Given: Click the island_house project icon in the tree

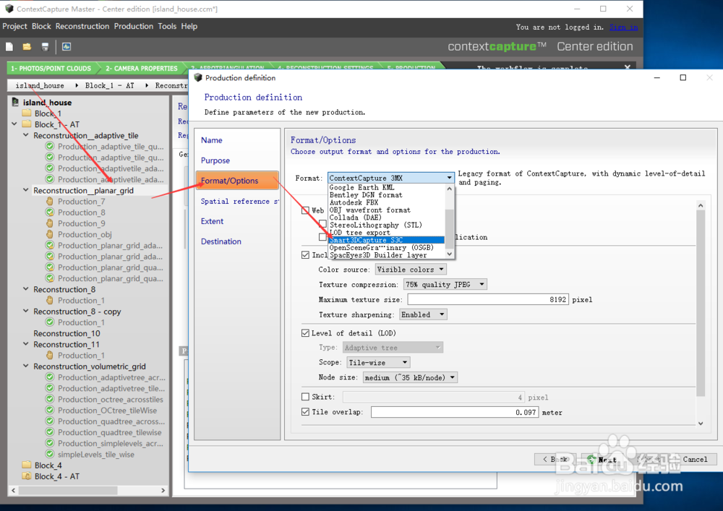Looking at the screenshot, I should pos(15,102).
